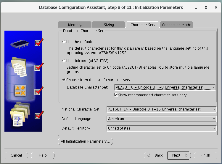
Task: Click the memory chip icon in sidebar
Action: (20, 44)
